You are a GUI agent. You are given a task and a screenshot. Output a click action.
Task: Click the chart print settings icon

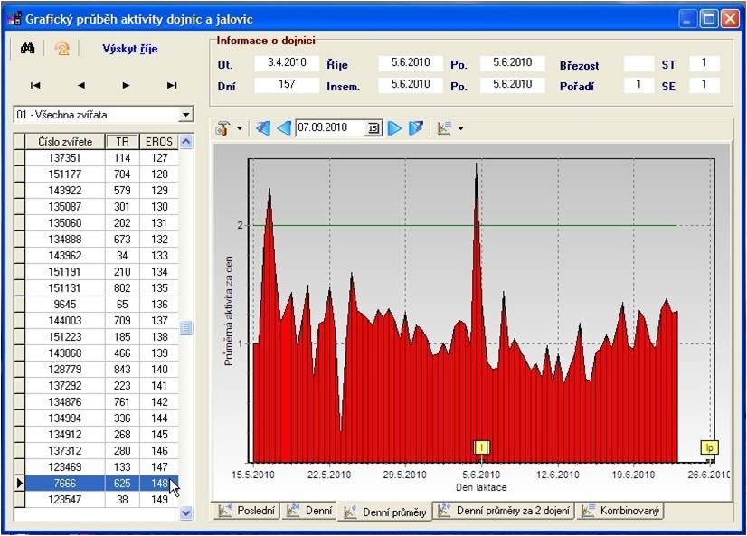point(223,128)
